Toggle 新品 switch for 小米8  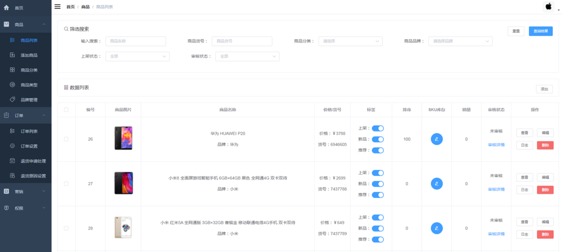(x=378, y=184)
